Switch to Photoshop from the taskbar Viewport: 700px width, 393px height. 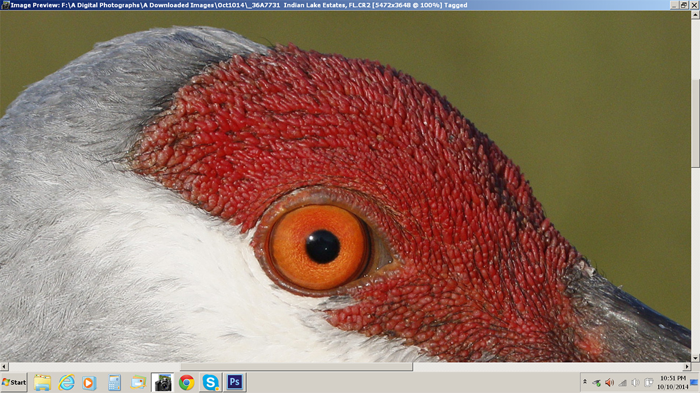coord(235,383)
